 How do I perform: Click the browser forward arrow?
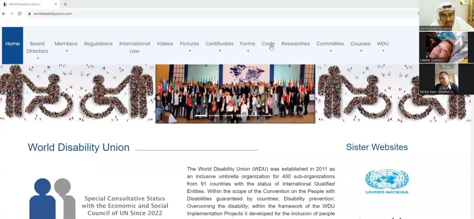(x=11, y=14)
